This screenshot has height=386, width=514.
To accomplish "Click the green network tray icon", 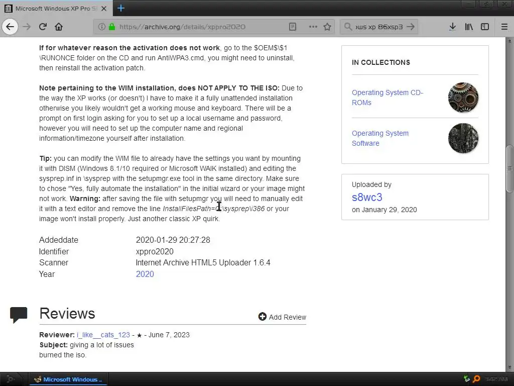I will [x=466, y=379].
